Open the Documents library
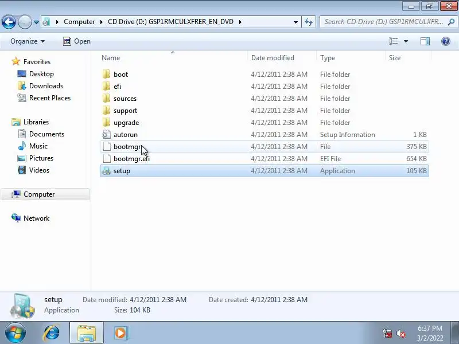 (x=46, y=134)
